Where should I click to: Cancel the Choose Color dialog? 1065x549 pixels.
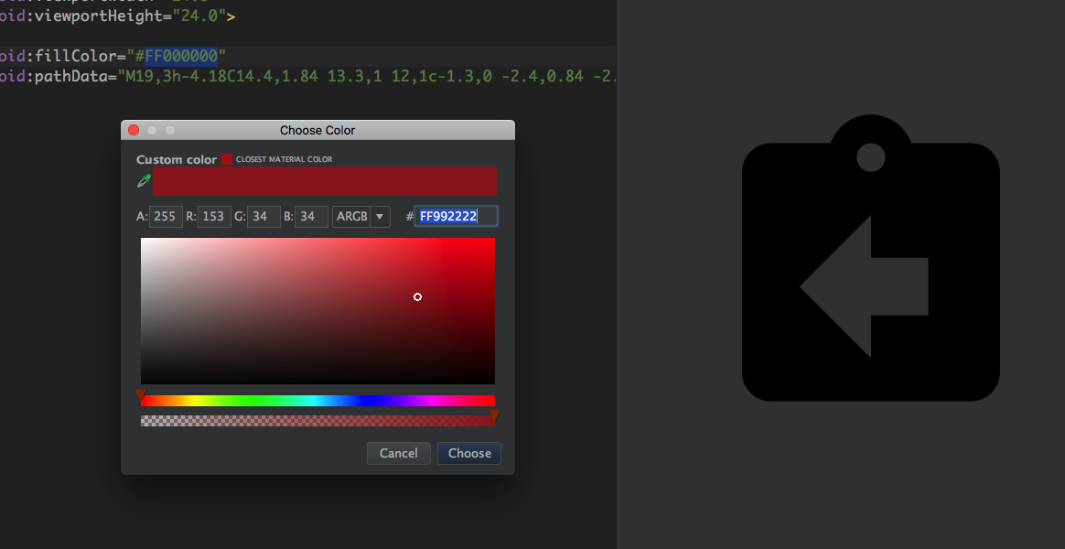[x=399, y=453]
